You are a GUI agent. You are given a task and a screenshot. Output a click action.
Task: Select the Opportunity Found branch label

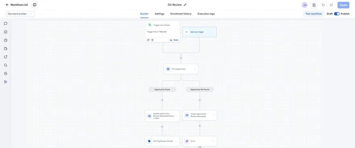click(162, 90)
